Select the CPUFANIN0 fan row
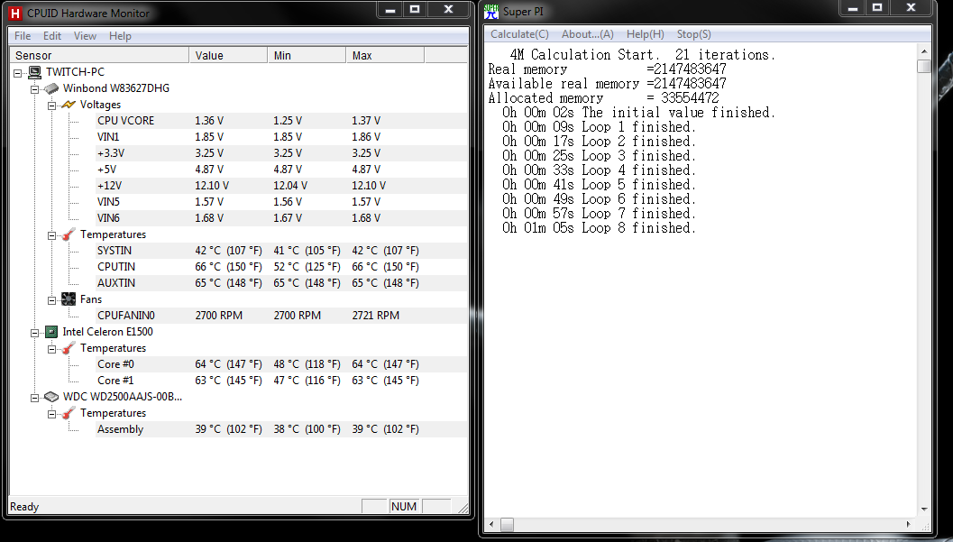Screen dimensions: 953x542 (x=281, y=316)
